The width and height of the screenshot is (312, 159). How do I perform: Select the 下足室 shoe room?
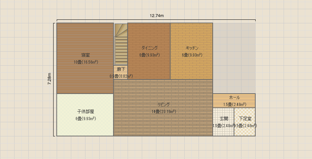coord(245,122)
